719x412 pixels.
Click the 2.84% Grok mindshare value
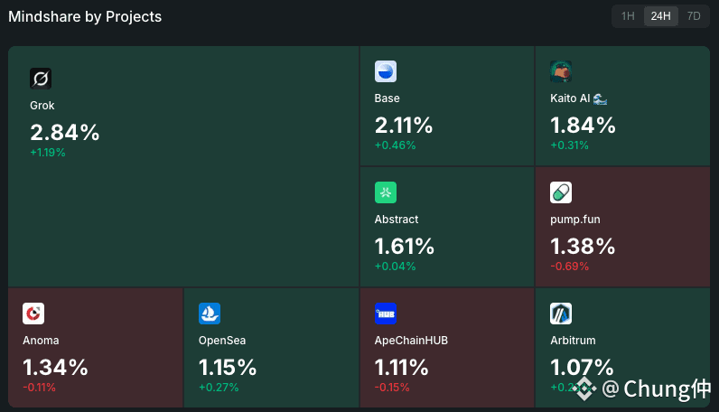pyautogui.click(x=65, y=133)
